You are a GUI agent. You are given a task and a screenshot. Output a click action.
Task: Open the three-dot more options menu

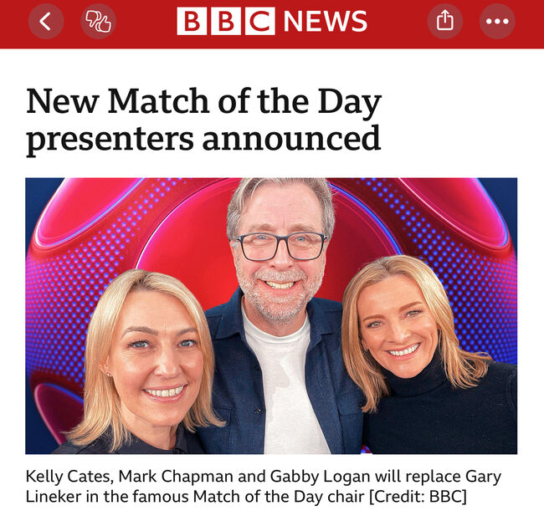497,22
